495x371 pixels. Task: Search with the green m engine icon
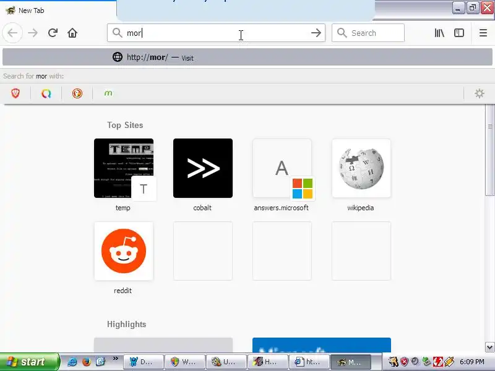click(108, 93)
